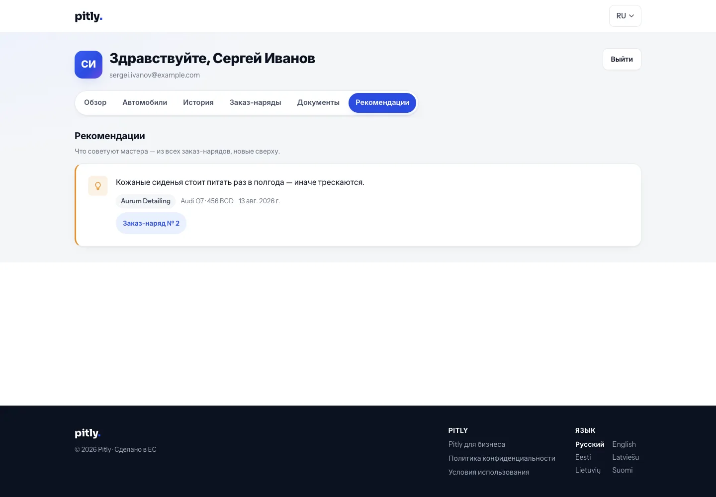Switch to the Автомобили tab
The height and width of the screenshot is (497, 716).
pyautogui.click(x=145, y=103)
